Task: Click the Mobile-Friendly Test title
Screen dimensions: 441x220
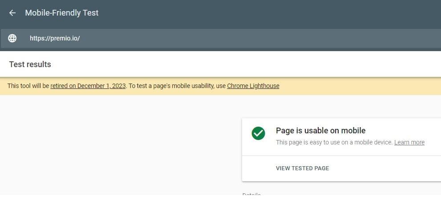Action: 62,13
